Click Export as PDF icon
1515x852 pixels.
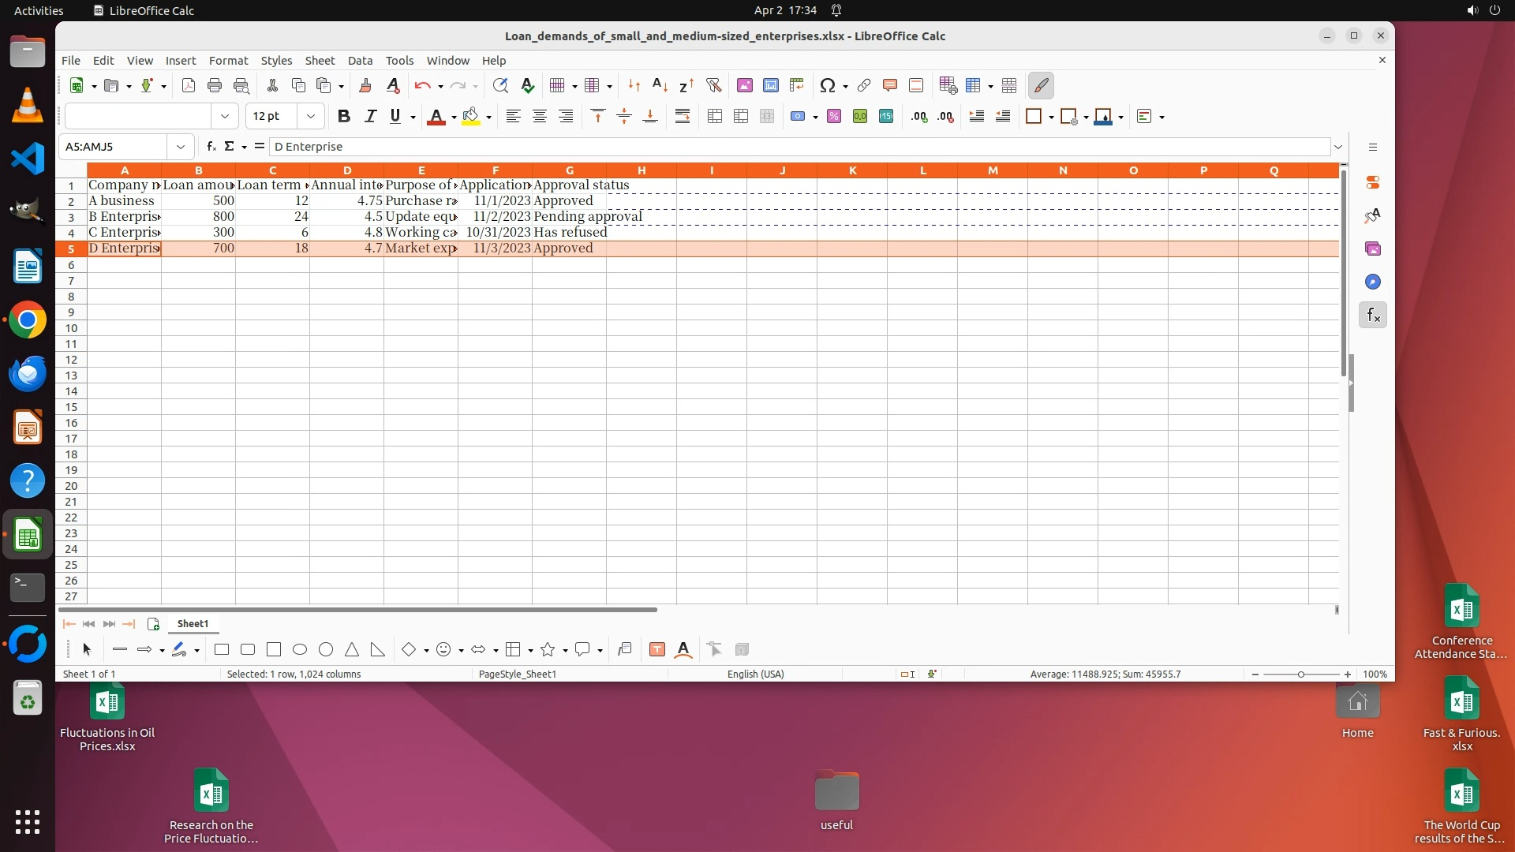(188, 85)
